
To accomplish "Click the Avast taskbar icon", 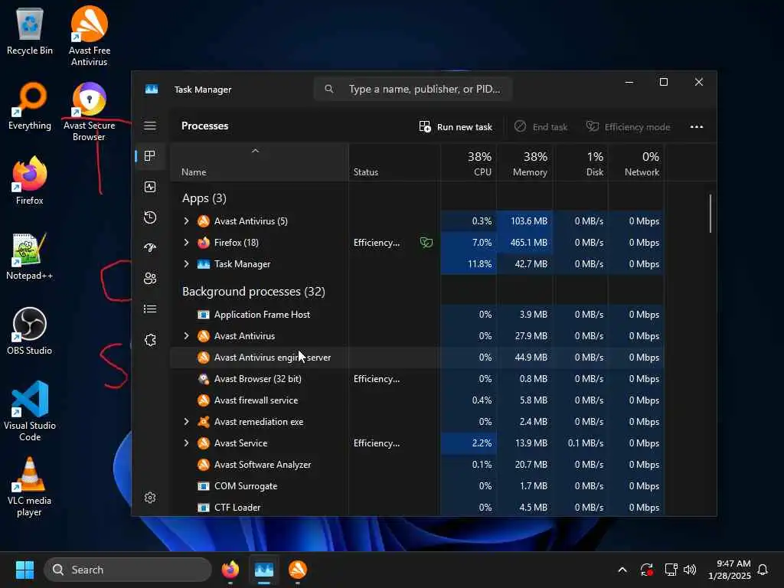I will (298, 570).
